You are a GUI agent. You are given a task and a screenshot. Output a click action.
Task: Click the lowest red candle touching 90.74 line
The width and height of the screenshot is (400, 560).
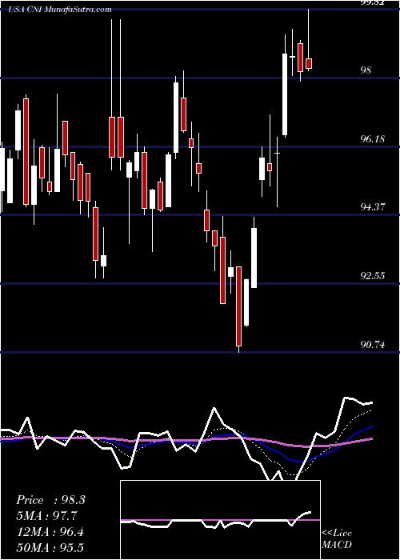tap(238, 306)
